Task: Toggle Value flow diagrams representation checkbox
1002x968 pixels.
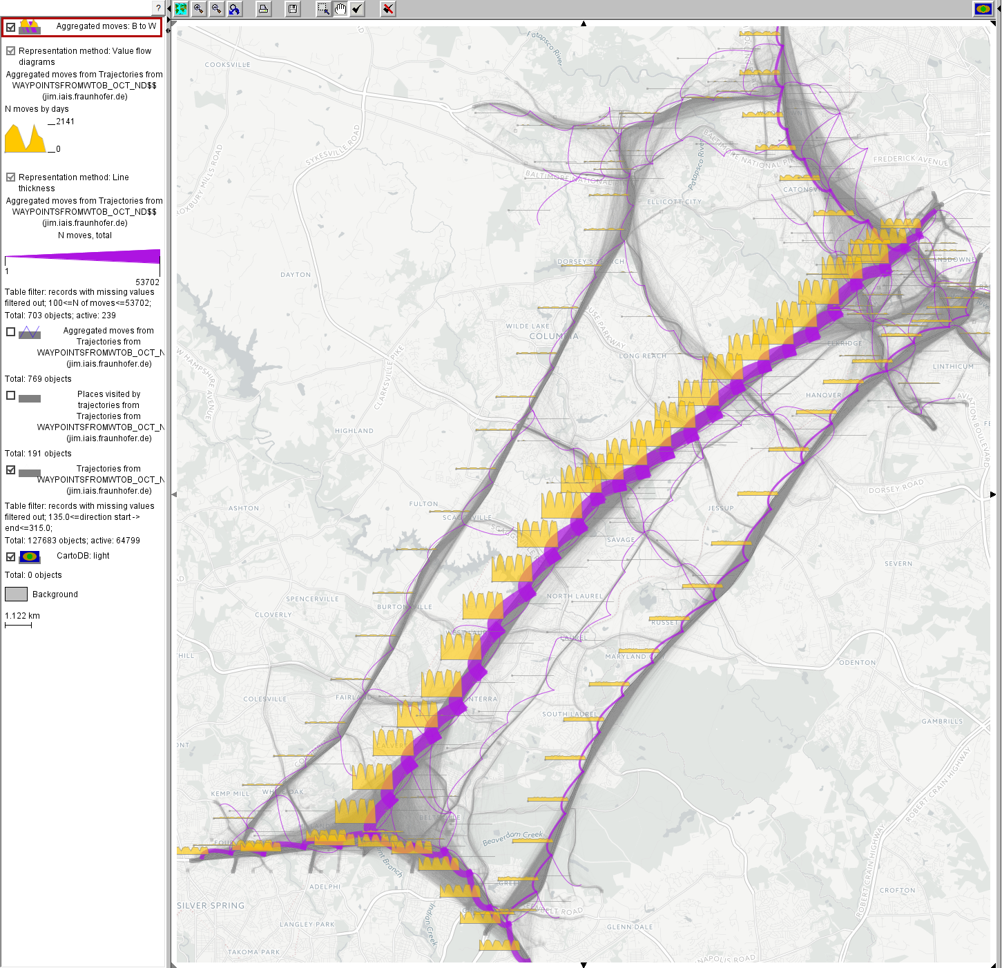Action: tap(11, 51)
